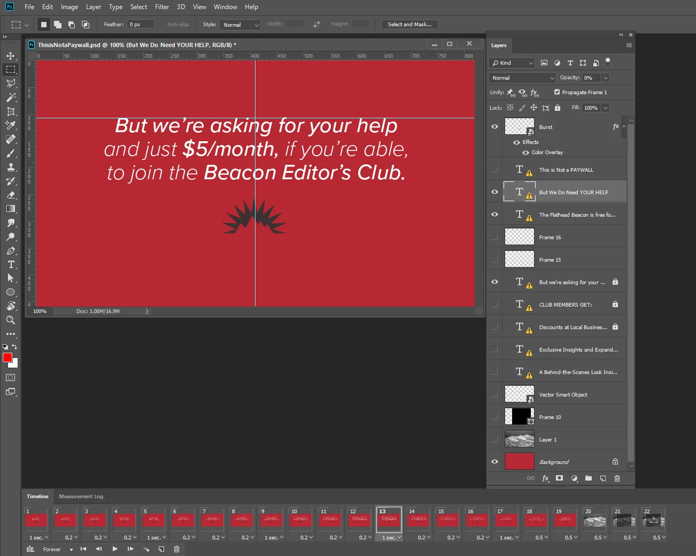The height and width of the screenshot is (556, 696).
Task: Select the Clone Stamp tool
Action: (11, 167)
